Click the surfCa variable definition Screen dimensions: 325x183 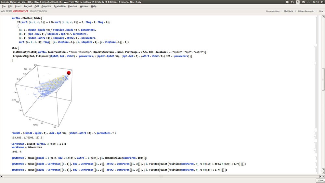point(16,18)
